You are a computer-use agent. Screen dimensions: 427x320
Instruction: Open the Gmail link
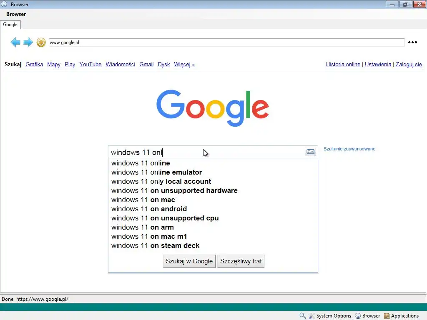[x=146, y=65]
